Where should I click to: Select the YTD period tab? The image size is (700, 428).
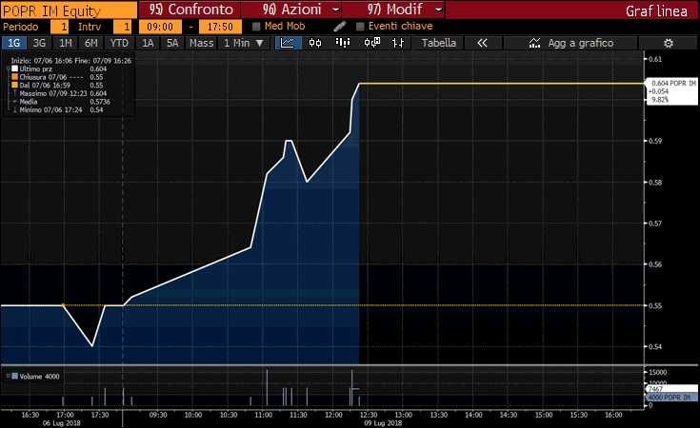pos(119,43)
